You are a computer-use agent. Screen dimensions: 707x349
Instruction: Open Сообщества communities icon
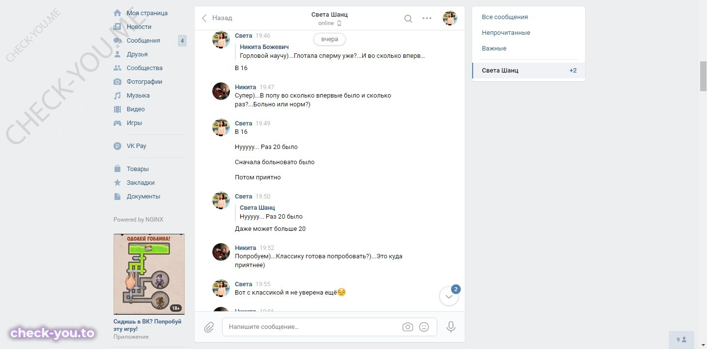117,68
